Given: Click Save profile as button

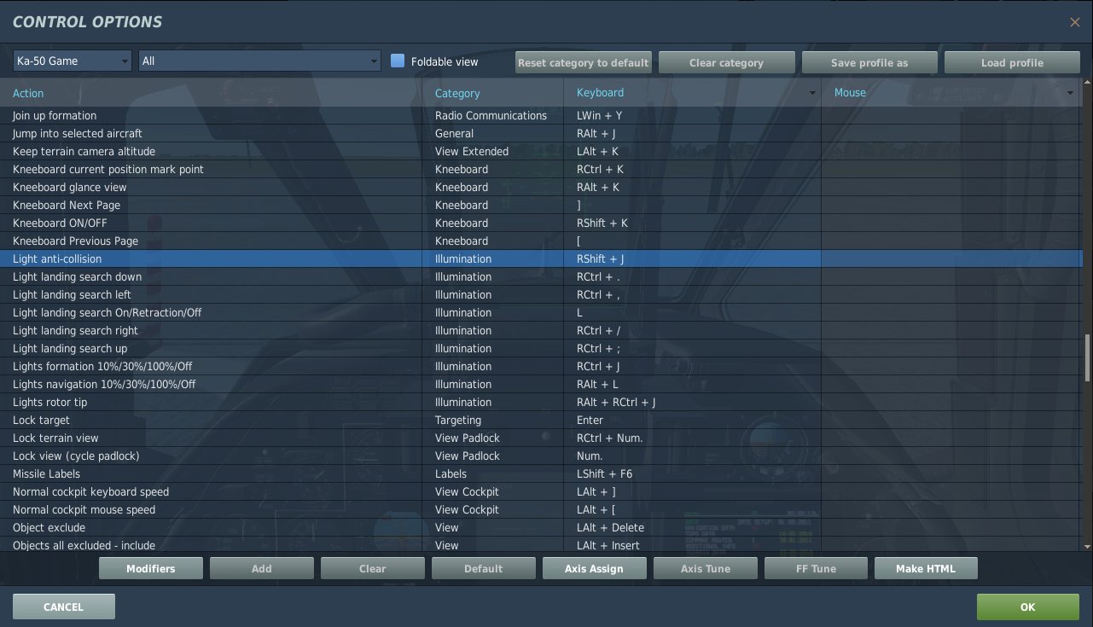Looking at the screenshot, I should click(x=869, y=62).
